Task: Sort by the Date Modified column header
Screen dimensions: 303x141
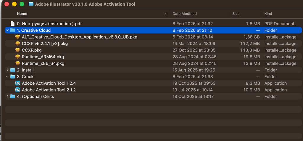Action: point(185,14)
